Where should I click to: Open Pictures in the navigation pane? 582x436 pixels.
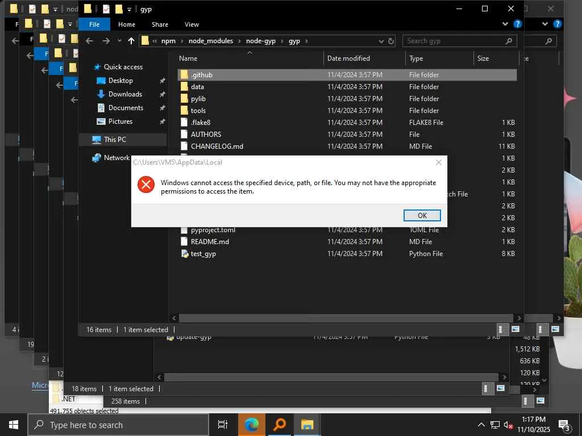tap(120, 121)
